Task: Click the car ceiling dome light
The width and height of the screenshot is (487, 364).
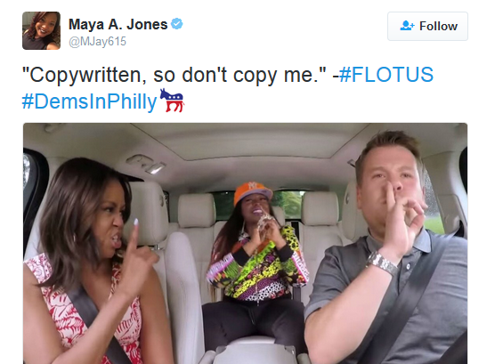Action: (x=155, y=168)
